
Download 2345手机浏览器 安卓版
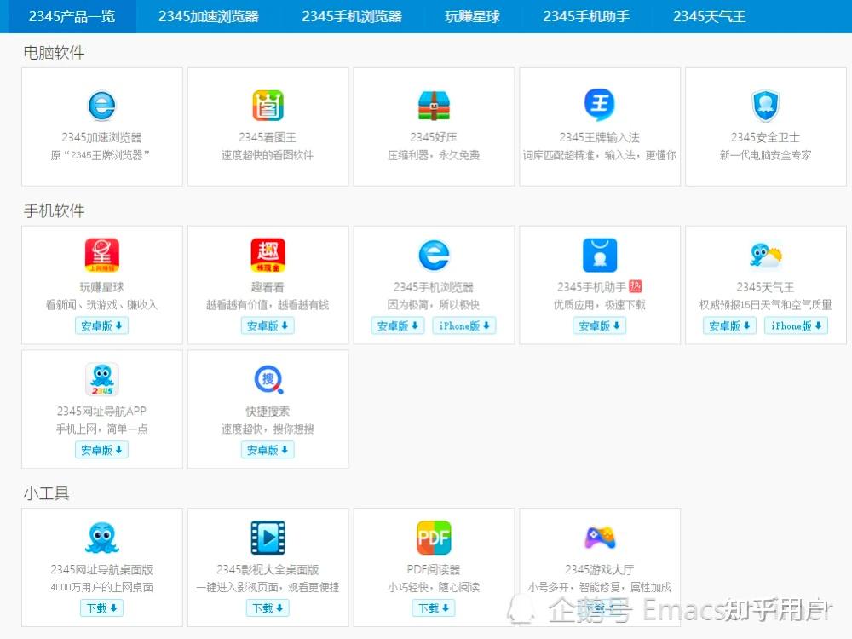(398, 325)
